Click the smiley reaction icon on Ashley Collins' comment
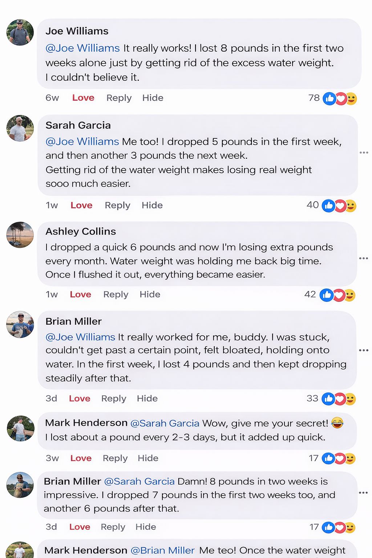This screenshot has width=372, height=558. coord(350,295)
